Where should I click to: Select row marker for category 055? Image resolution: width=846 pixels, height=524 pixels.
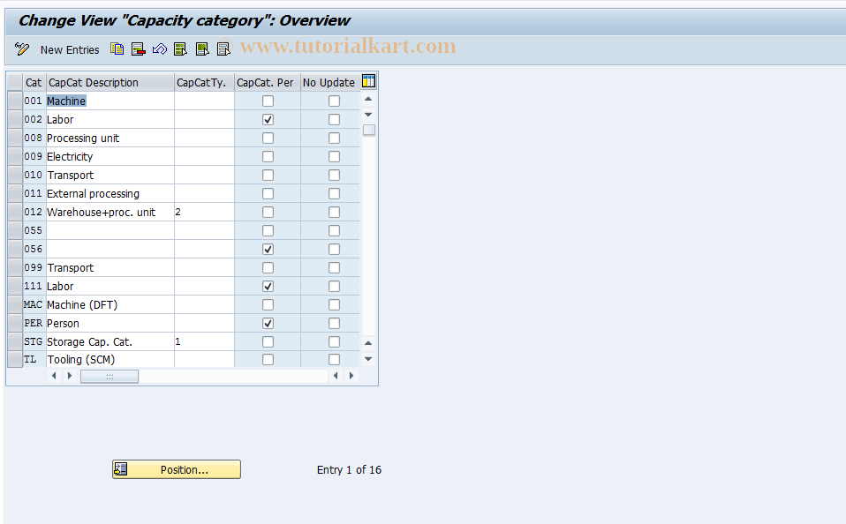pyautogui.click(x=15, y=230)
